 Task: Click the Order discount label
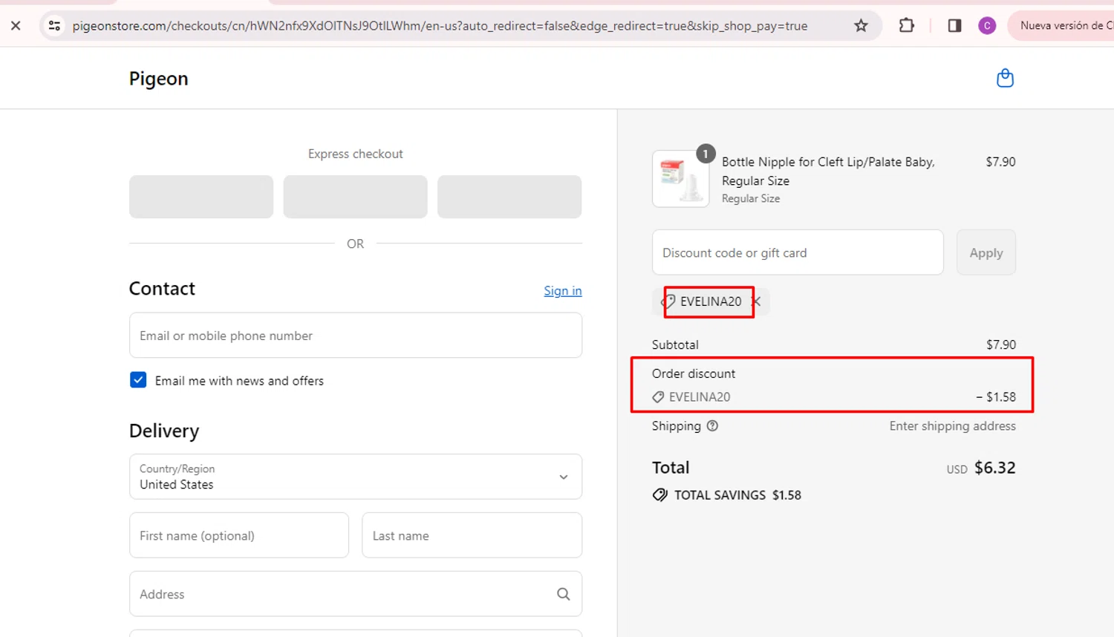pyautogui.click(x=694, y=373)
